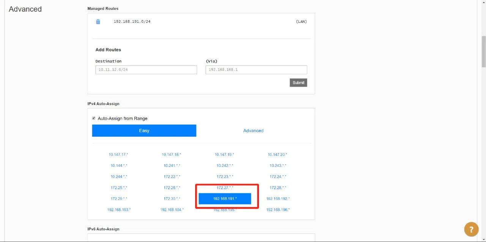Submit the new route
Viewport: 486px width, 242px height.
[298, 83]
